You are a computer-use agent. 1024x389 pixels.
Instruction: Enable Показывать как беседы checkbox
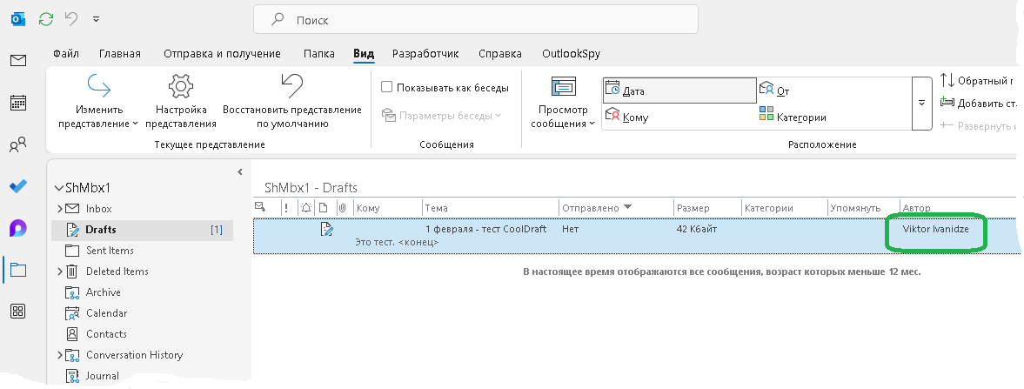click(x=386, y=87)
